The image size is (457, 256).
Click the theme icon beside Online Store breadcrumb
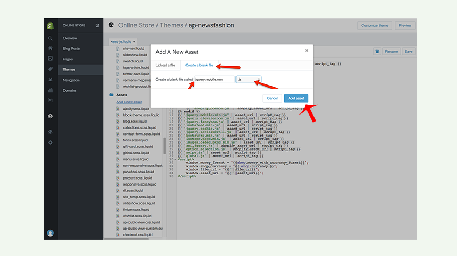tap(111, 25)
